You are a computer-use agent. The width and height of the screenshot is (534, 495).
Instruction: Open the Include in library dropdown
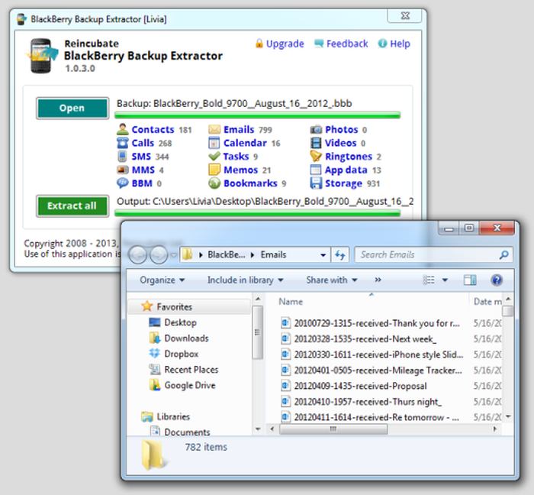(x=245, y=280)
